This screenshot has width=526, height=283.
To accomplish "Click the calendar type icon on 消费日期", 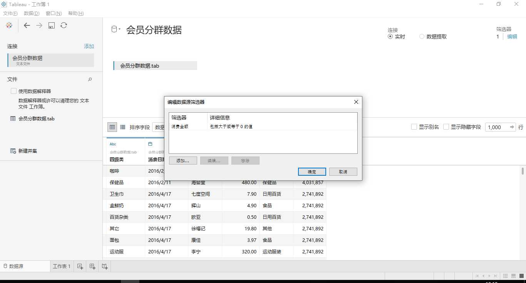I will [x=150, y=144].
